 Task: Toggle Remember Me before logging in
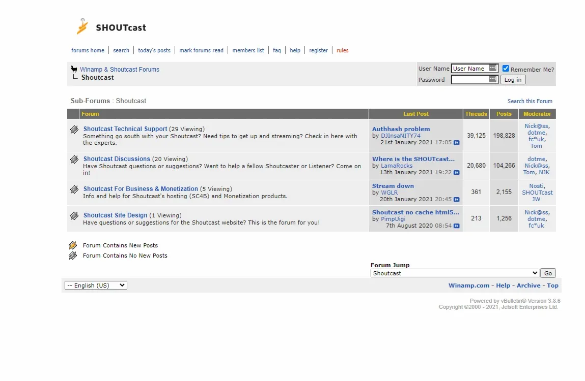click(x=506, y=68)
